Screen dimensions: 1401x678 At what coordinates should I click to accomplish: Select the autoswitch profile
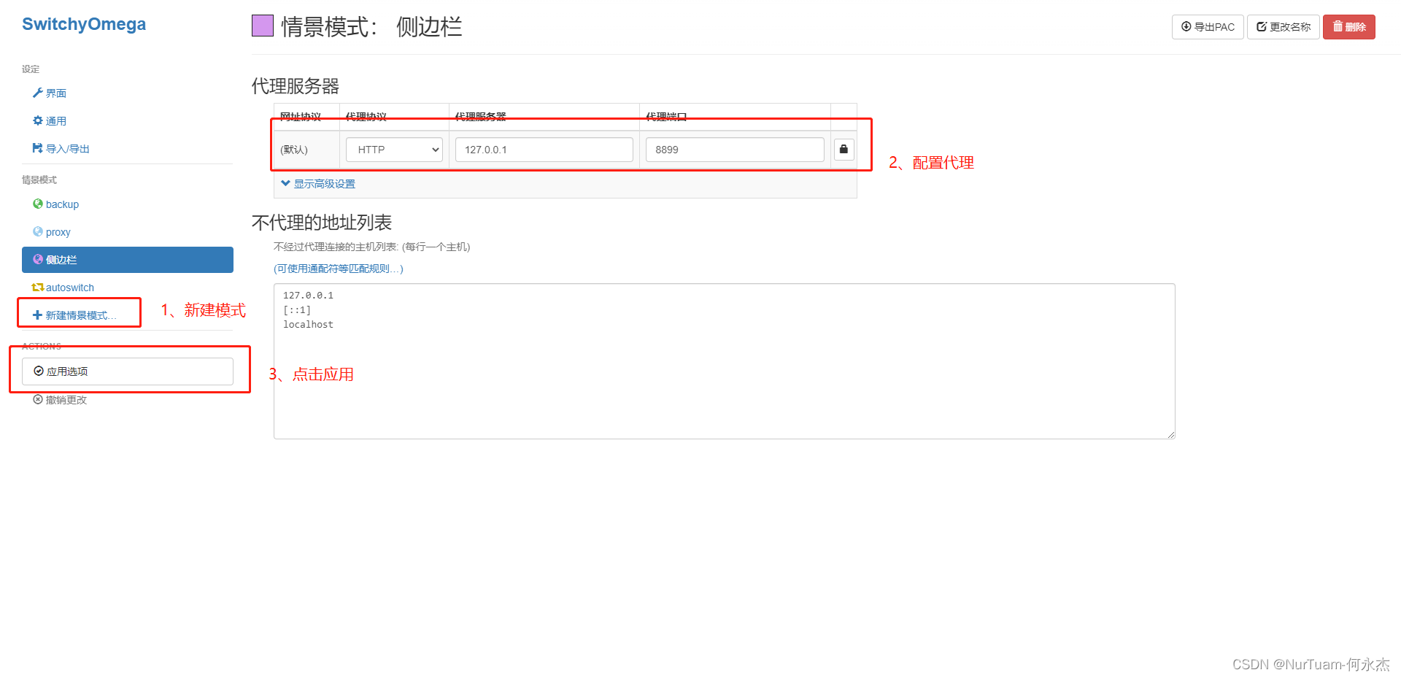[70, 288]
